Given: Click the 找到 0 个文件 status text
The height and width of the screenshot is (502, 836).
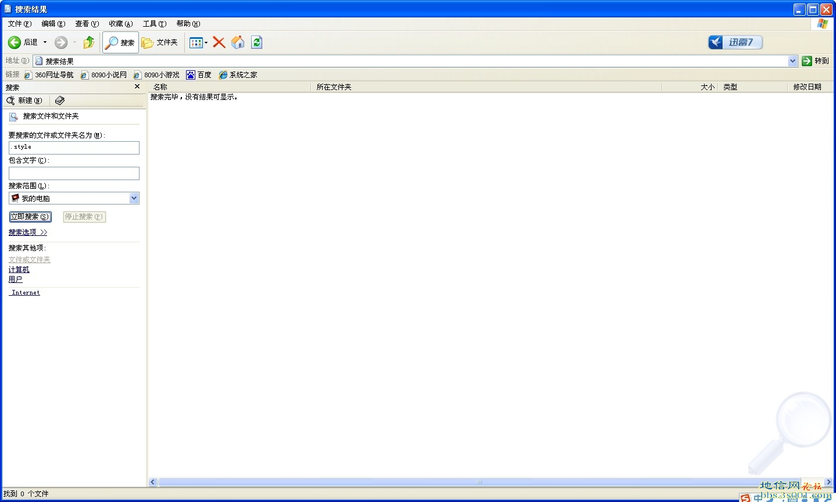Looking at the screenshot, I should (26, 494).
